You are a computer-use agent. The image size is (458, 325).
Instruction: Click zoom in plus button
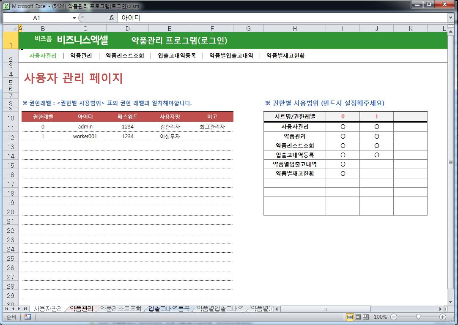[443, 317]
